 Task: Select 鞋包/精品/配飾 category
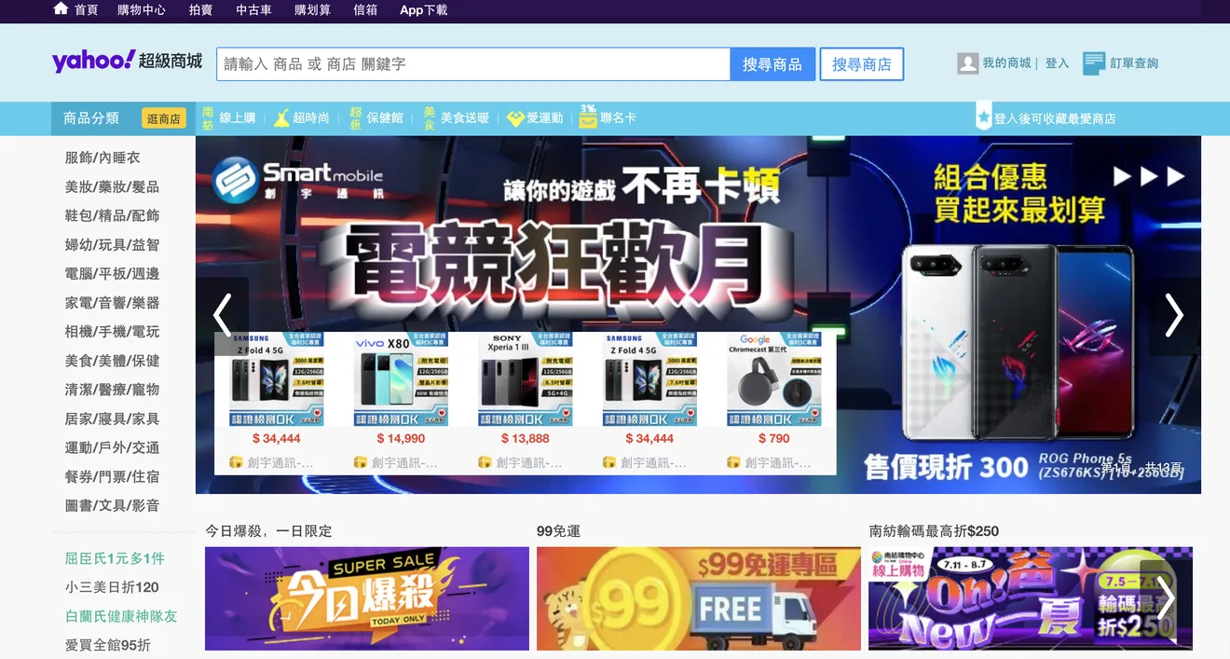pos(112,215)
